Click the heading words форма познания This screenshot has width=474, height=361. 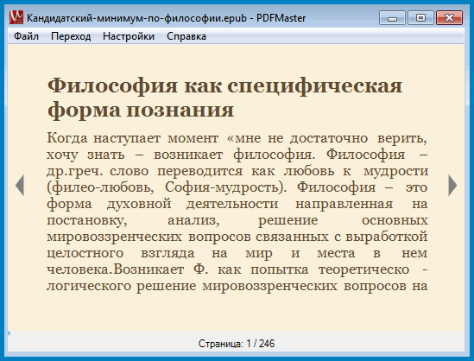tap(141, 110)
